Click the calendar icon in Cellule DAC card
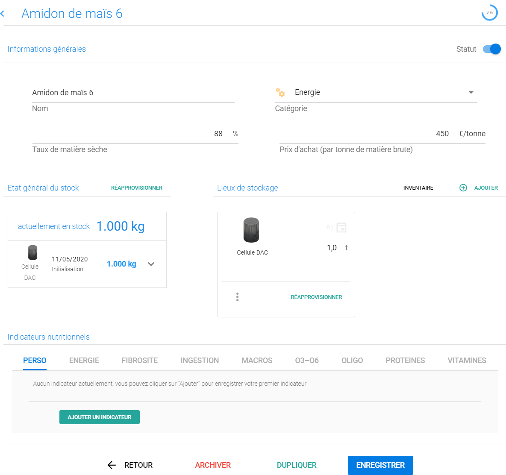Image resolution: width=506 pixels, height=475 pixels. (341, 227)
